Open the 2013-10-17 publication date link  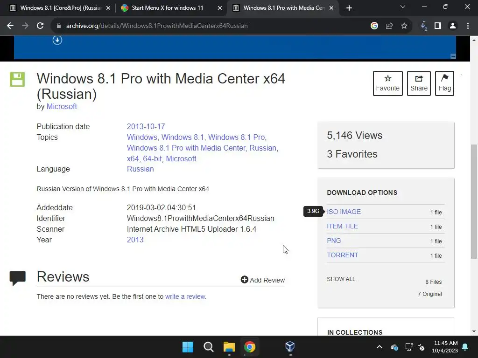click(146, 127)
